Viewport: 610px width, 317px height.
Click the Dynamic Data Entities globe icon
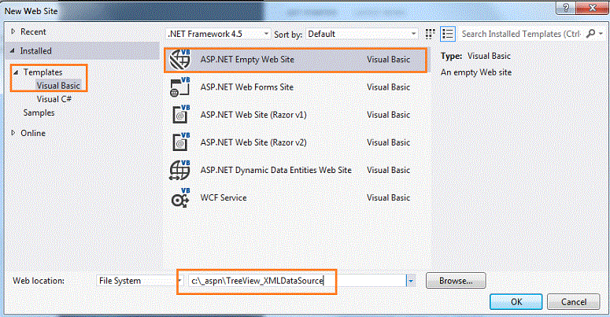(179, 170)
